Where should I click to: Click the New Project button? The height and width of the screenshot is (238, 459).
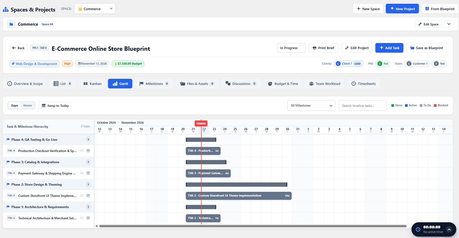pyautogui.click(x=402, y=9)
